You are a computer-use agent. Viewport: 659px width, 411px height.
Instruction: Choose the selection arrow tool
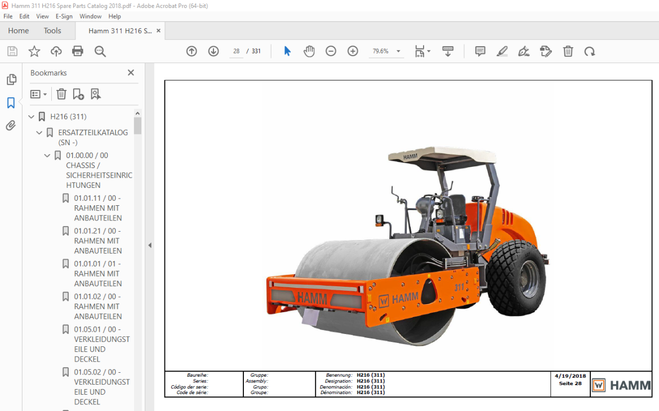(287, 51)
